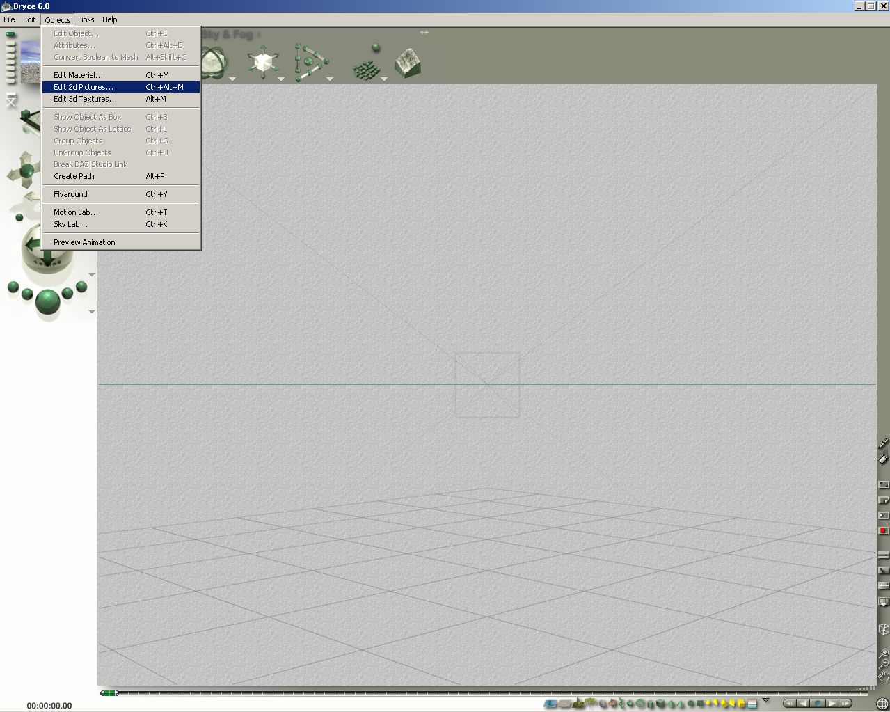Expand the resize tool options arrow
The height and width of the screenshot is (712, 890).
281,79
